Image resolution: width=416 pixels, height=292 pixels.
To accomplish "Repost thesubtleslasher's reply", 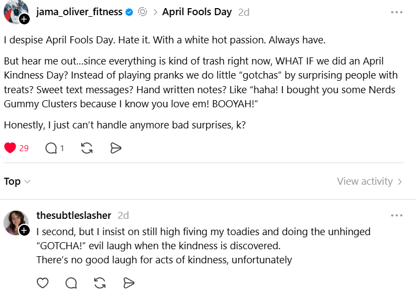I will pos(100,282).
